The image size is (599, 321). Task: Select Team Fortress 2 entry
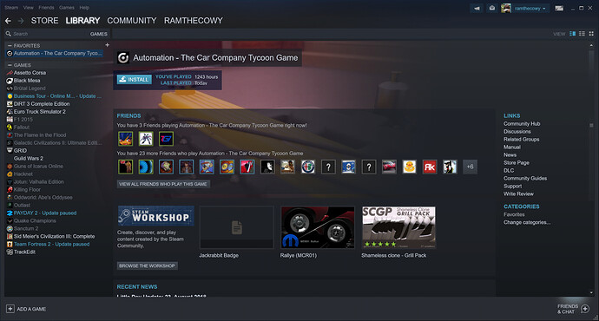[51, 245]
